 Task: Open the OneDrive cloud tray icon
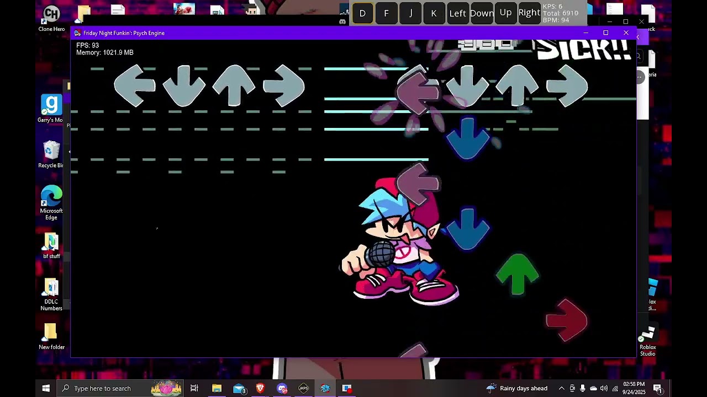point(593,388)
